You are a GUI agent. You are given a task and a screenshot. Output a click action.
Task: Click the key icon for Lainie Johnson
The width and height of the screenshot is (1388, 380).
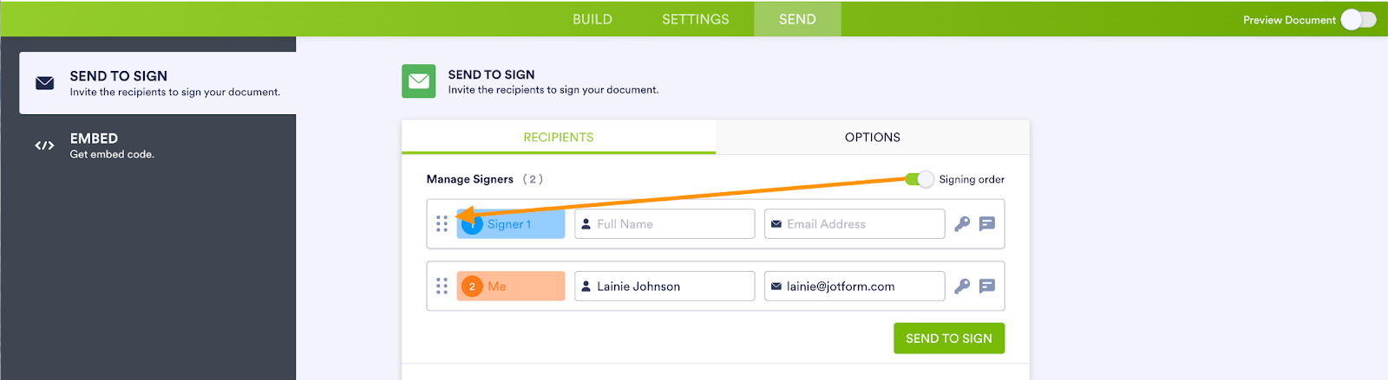(961, 287)
